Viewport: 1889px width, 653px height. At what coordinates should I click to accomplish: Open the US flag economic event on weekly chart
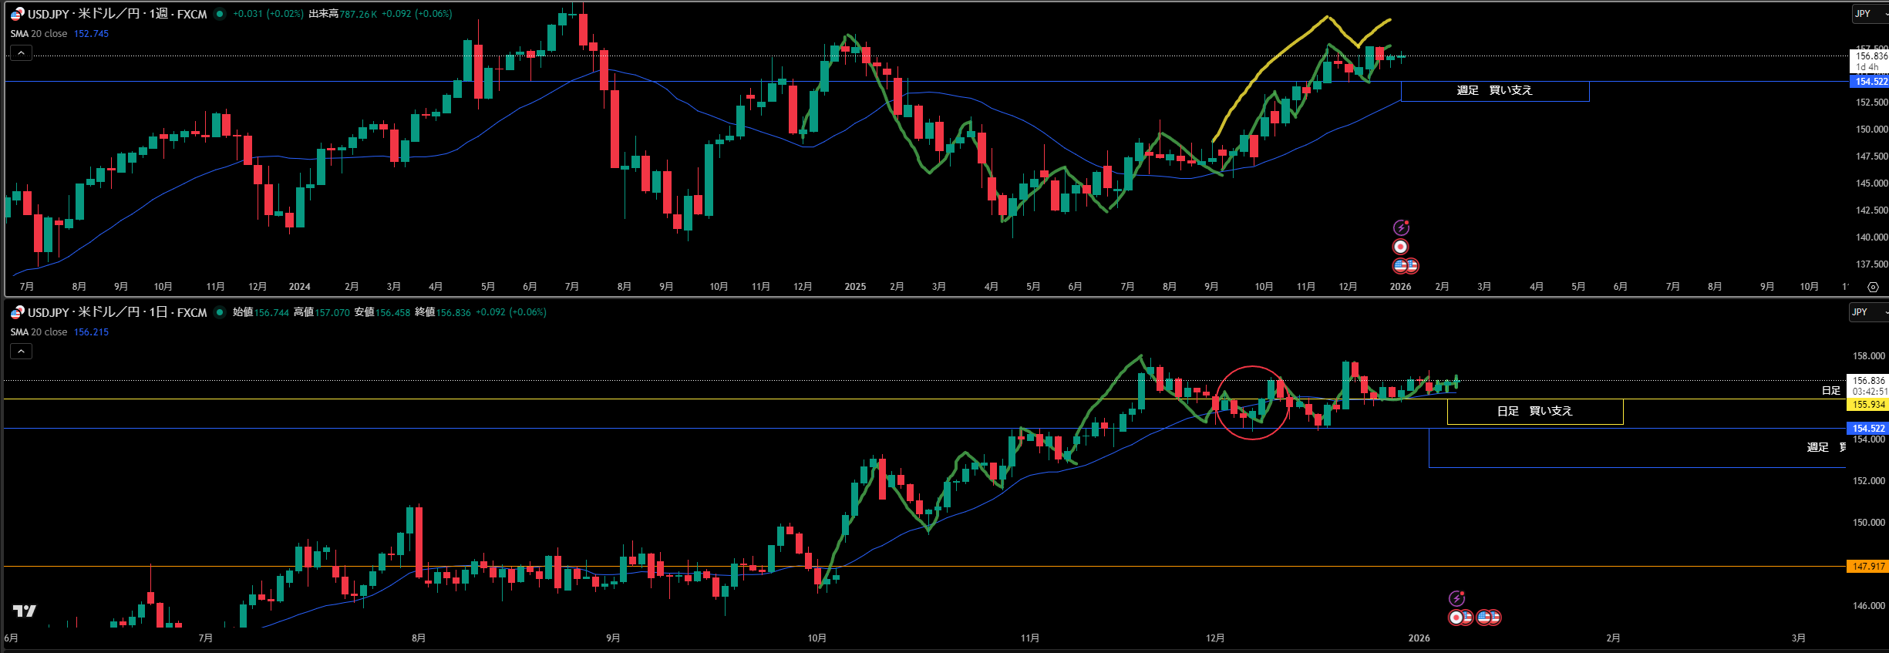(x=1401, y=266)
